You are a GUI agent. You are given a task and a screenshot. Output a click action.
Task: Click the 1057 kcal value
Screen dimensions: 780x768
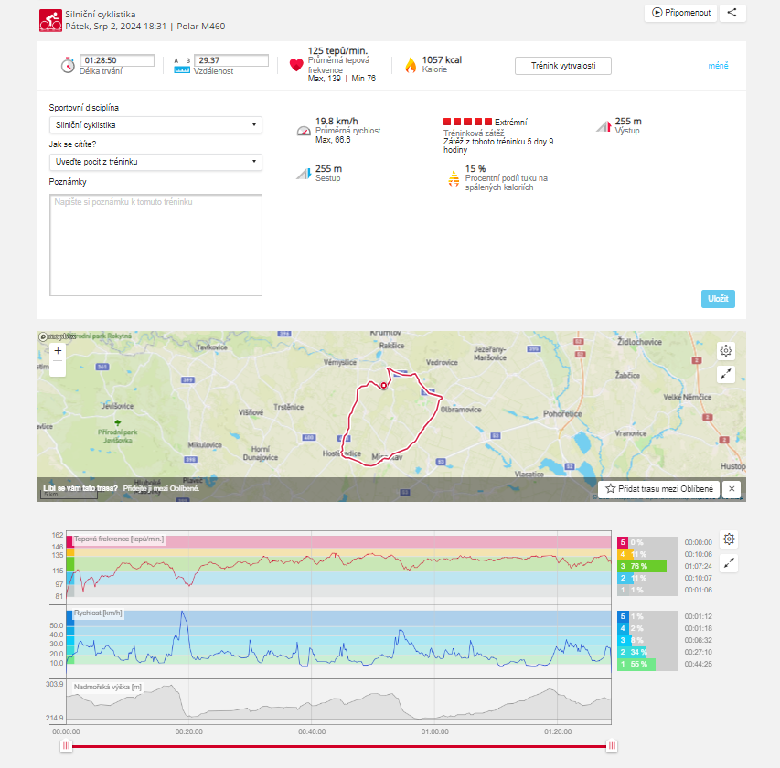pyautogui.click(x=442, y=59)
